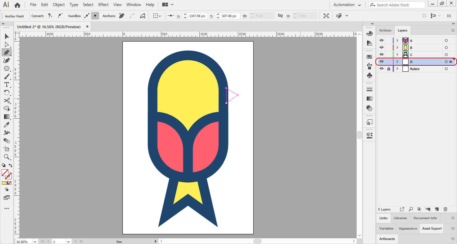Viewport: 457px width, 244px height.
Task: Close the Untitled-2 document tab
Action: (x=87, y=26)
